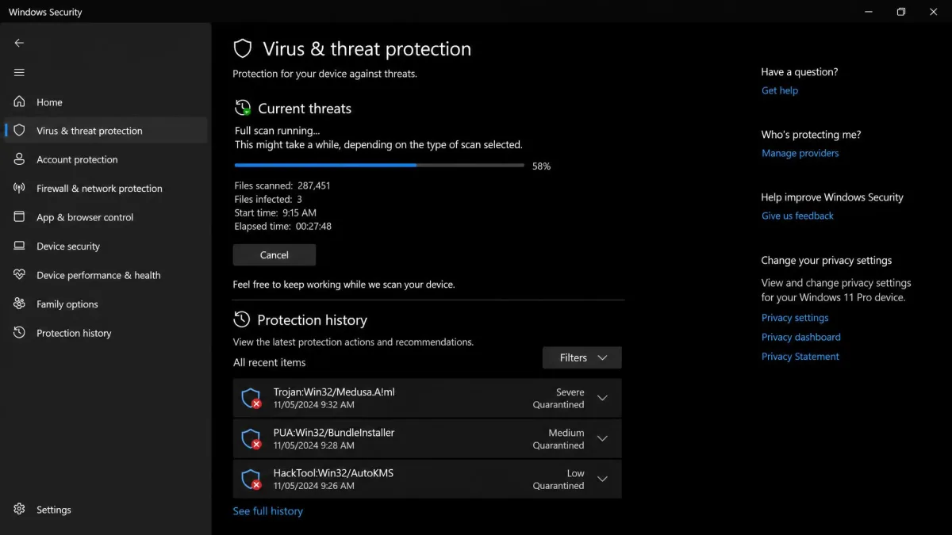This screenshot has width=952, height=535.
Task: Click the Protection history section clock icon
Action: click(x=242, y=319)
